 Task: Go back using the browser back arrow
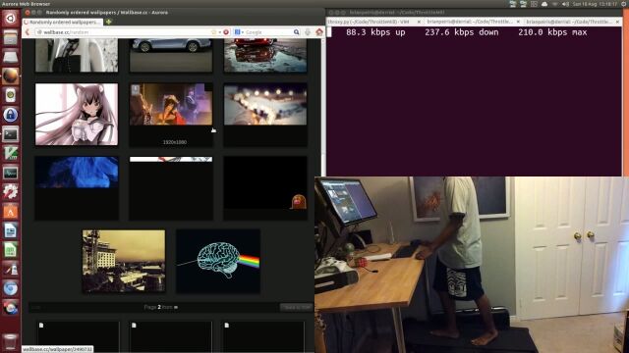point(28,32)
